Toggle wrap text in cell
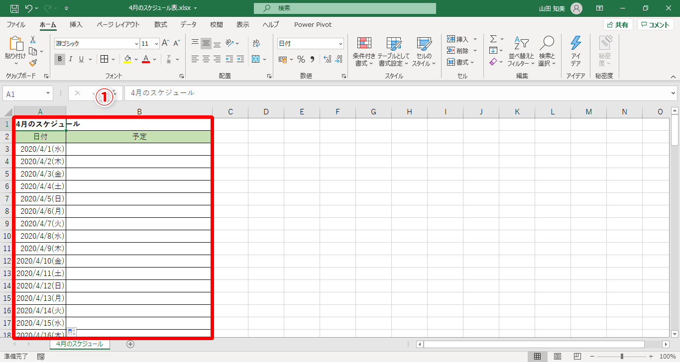The width and height of the screenshot is (680, 362). coord(256,43)
